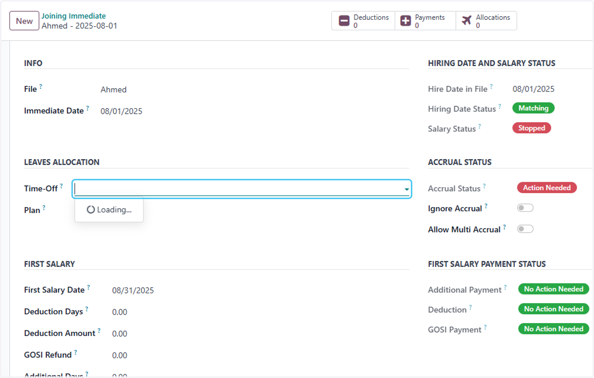Screen dimensions: 594x378
Task: Show help tooltip for Allow Multi Accrual
Action: pos(504,227)
